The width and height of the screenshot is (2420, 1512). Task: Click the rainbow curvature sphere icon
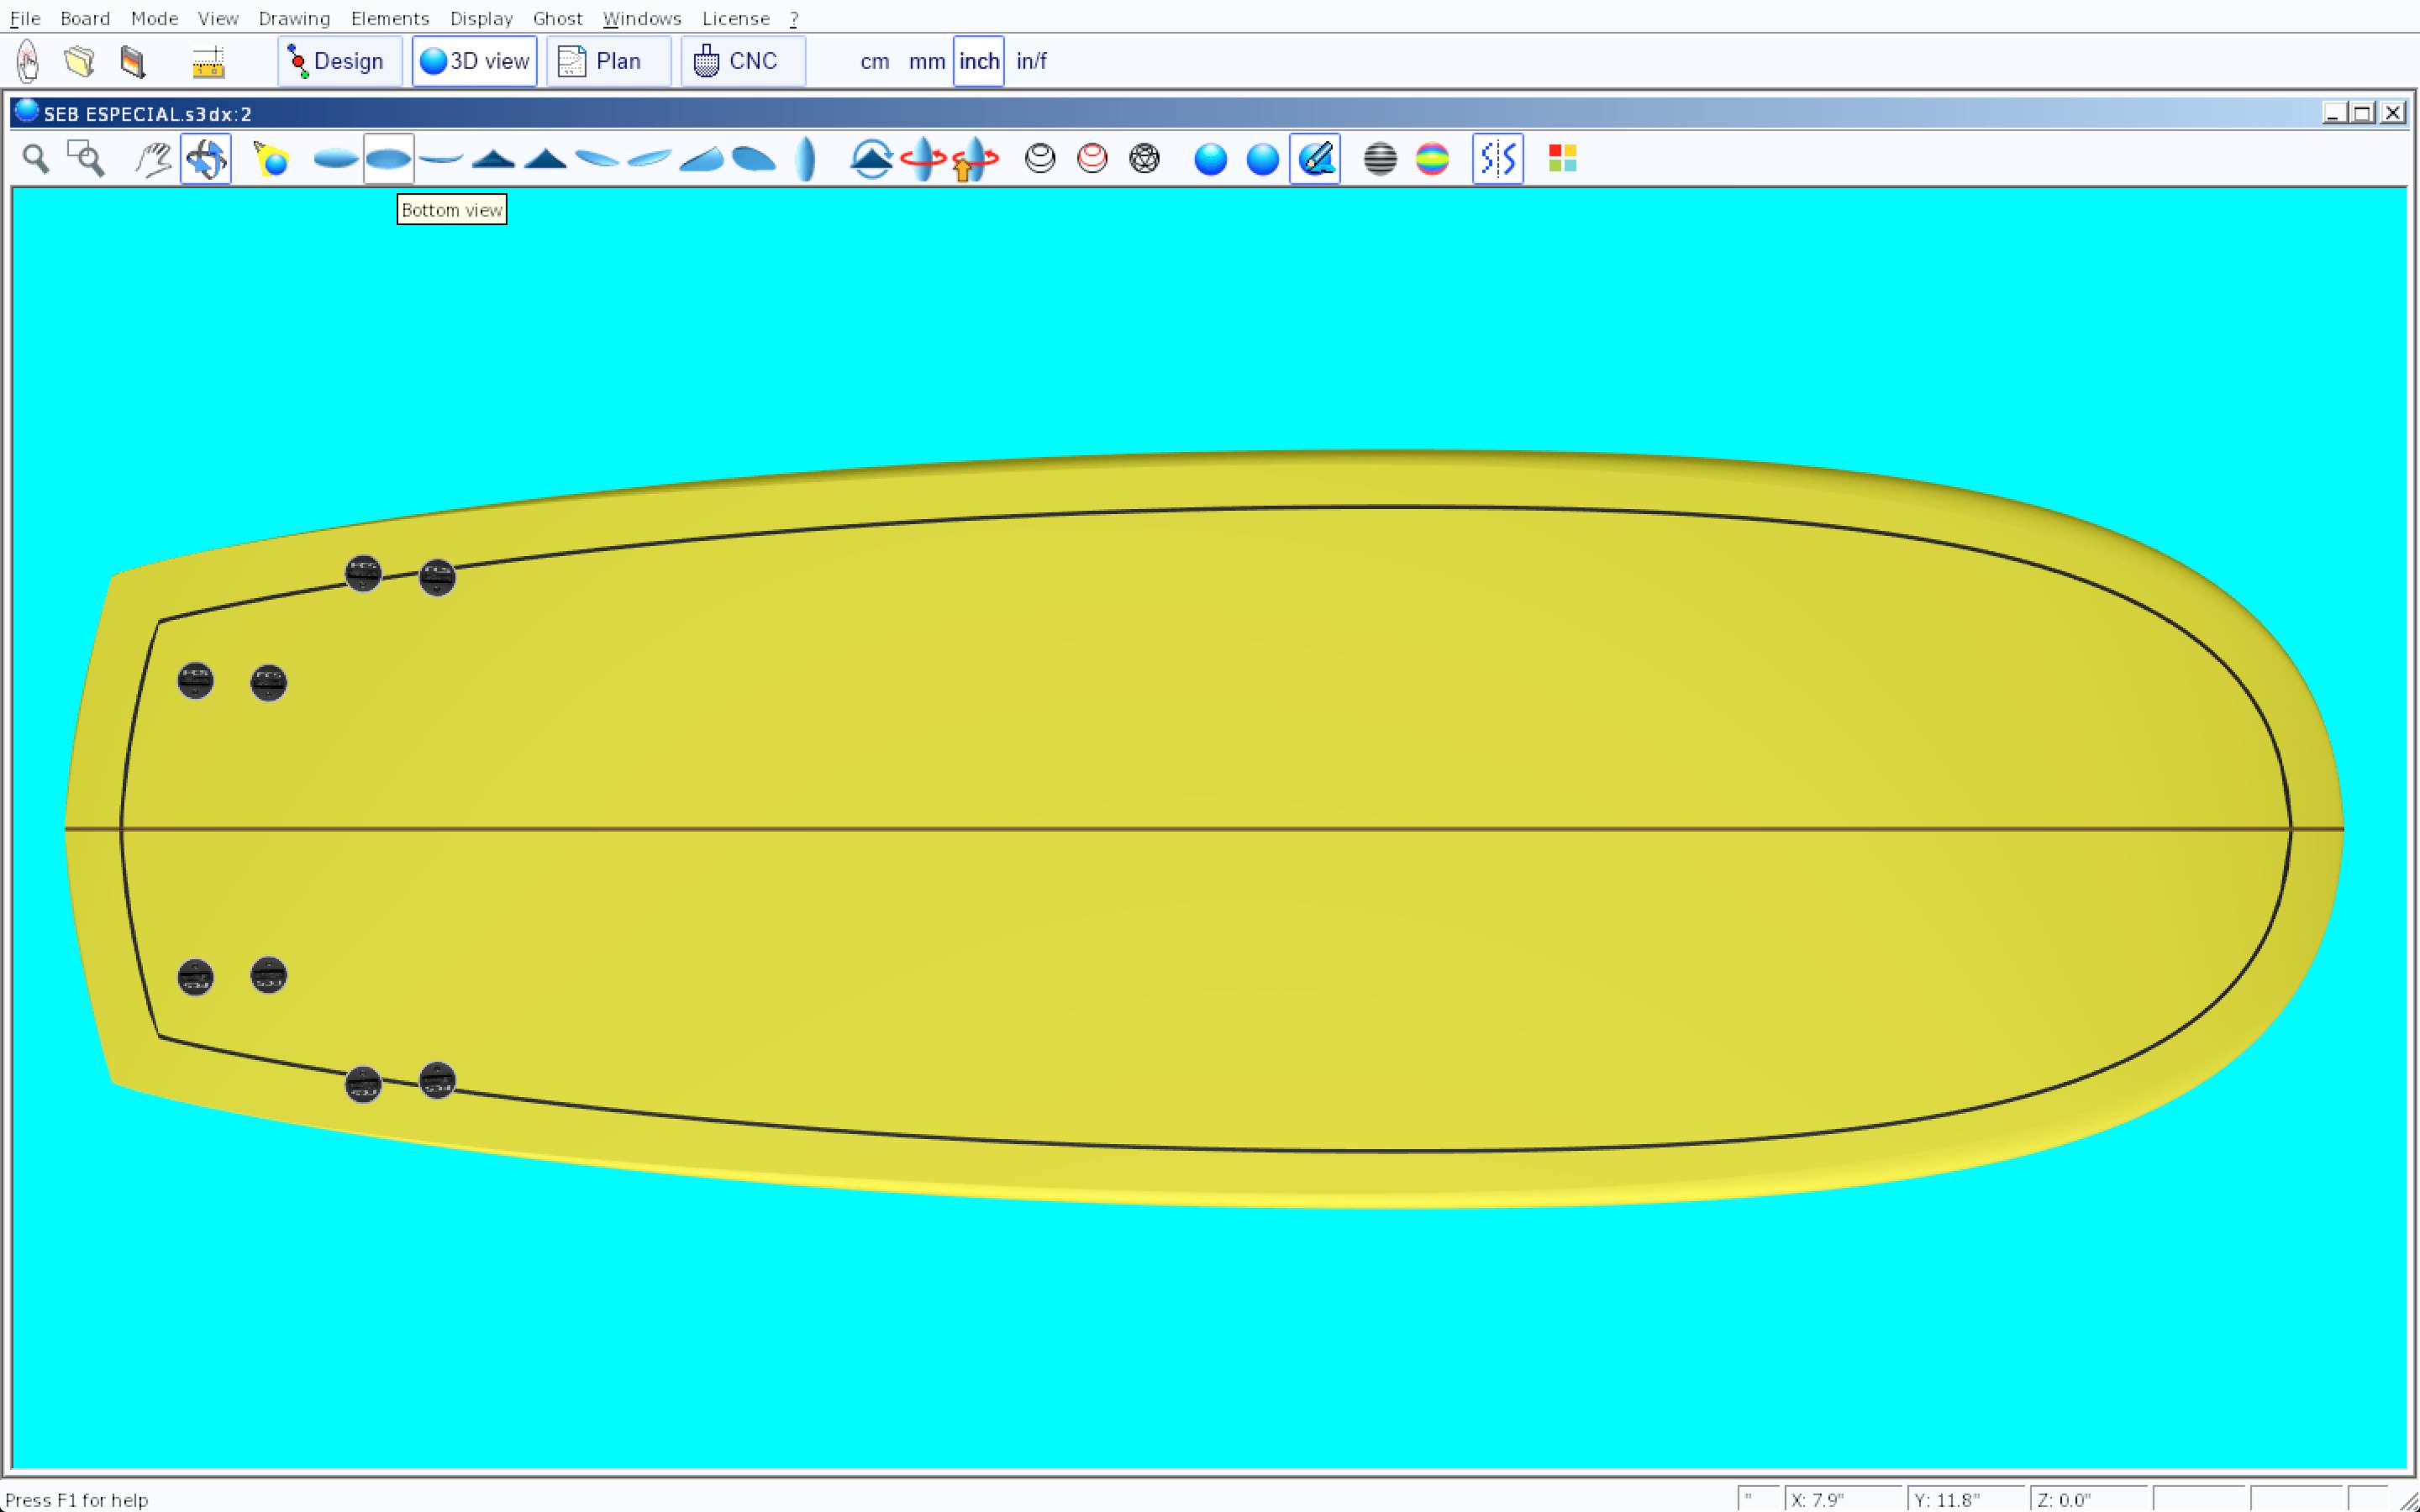(x=1432, y=159)
